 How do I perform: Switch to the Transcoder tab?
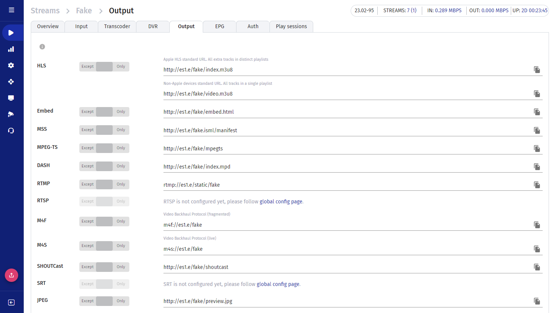[x=117, y=27]
